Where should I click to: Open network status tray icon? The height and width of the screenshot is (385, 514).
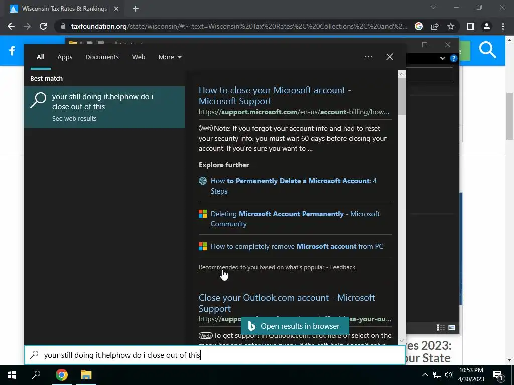click(x=437, y=375)
